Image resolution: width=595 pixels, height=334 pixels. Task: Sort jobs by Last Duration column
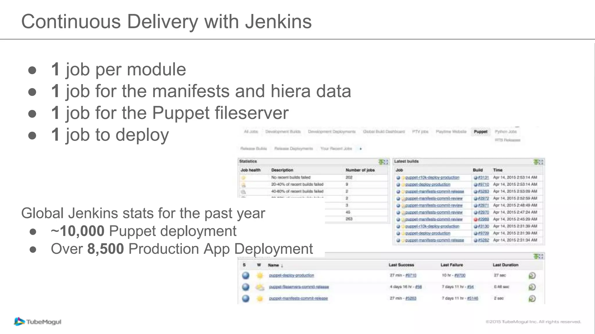point(506,265)
